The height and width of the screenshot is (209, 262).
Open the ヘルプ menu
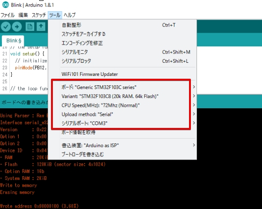pos(70,15)
